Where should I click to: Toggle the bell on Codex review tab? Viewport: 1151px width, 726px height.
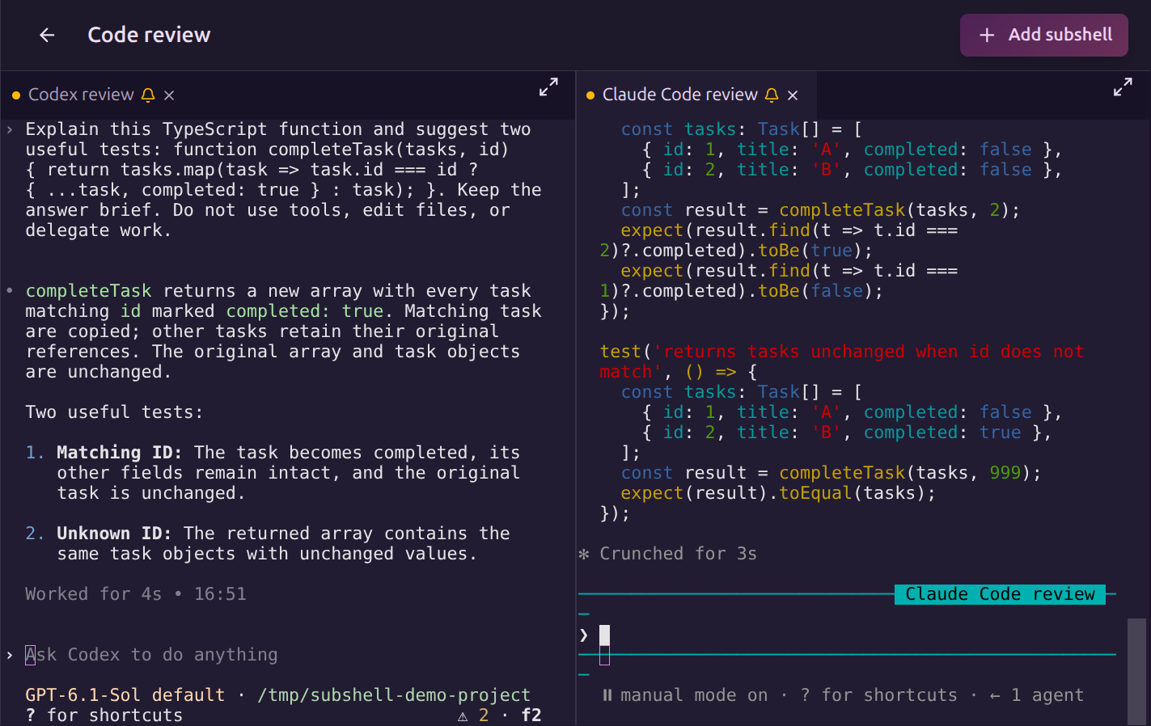click(x=148, y=95)
